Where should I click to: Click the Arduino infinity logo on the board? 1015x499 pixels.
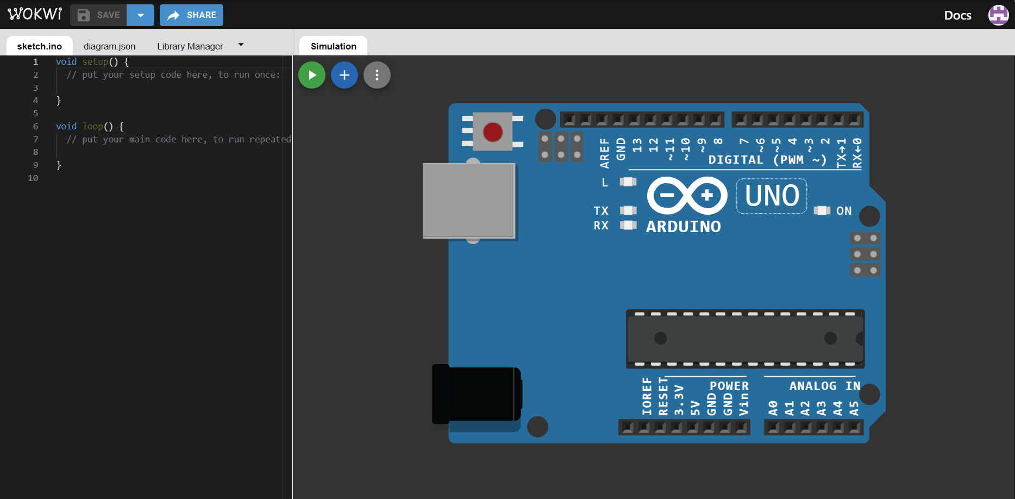(x=687, y=195)
